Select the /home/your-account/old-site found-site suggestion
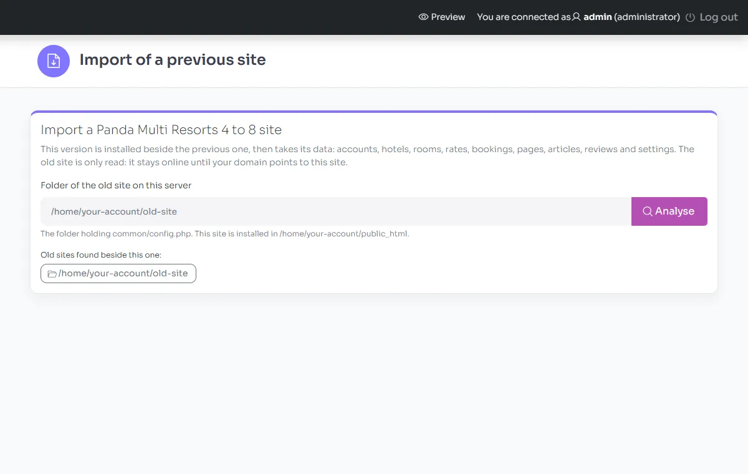 click(x=118, y=274)
